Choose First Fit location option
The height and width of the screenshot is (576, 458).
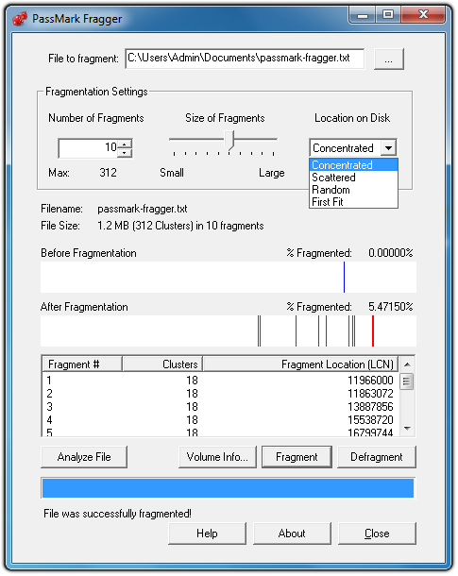click(354, 202)
